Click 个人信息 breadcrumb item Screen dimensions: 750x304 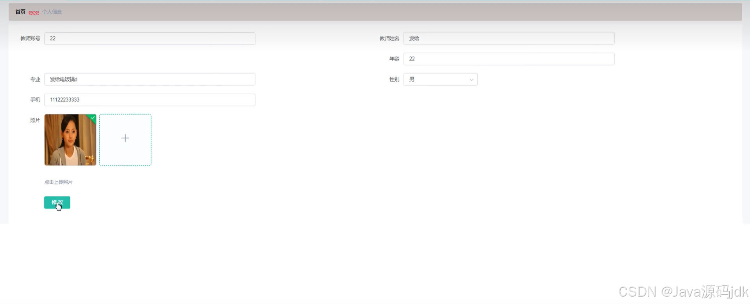[52, 12]
